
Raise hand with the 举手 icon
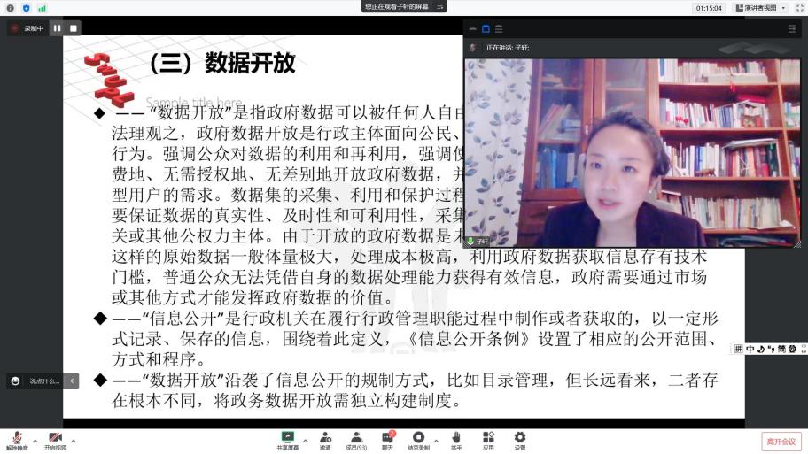click(456, 439)
